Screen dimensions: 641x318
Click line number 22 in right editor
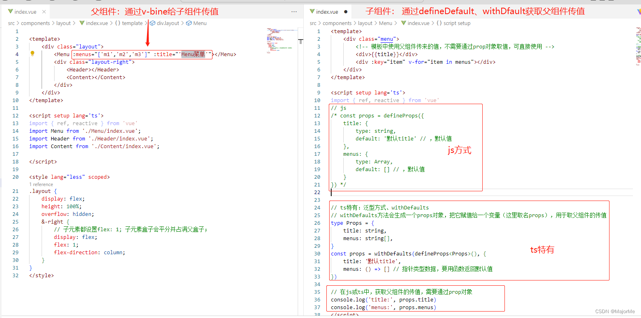click(317, 192)
